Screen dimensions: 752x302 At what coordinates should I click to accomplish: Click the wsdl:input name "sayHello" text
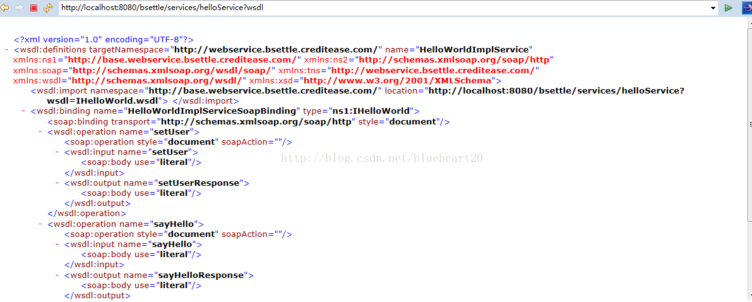coord(173,245)
